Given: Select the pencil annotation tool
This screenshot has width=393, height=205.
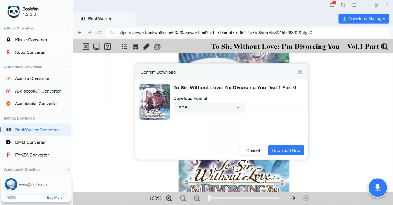Looking at the screenshot, I should coord(146,46).
